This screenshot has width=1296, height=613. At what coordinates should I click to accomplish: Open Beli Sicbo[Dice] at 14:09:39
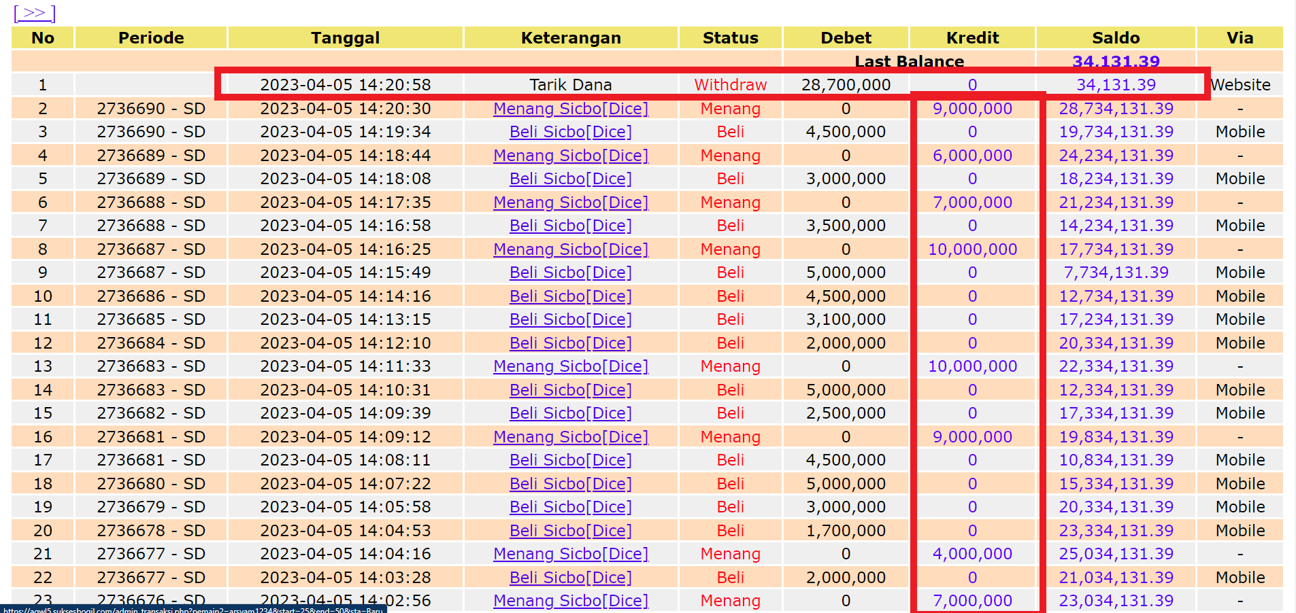(x=571, y=413)
